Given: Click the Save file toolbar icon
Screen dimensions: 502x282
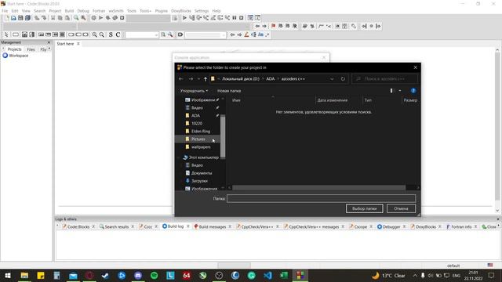Looking at the screenshot, I should click(20, 18).
